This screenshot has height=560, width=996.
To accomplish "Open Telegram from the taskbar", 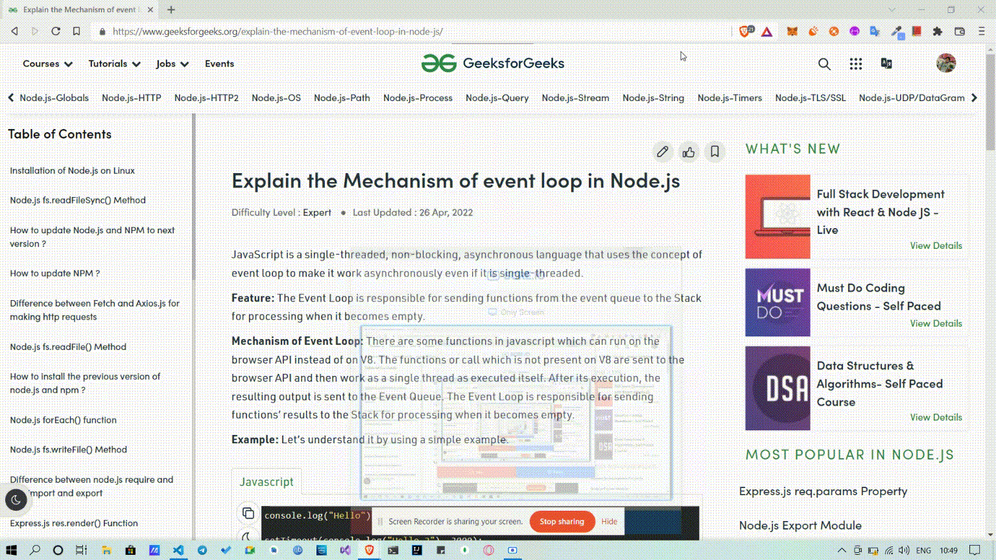I will click(x=202, y=550).
